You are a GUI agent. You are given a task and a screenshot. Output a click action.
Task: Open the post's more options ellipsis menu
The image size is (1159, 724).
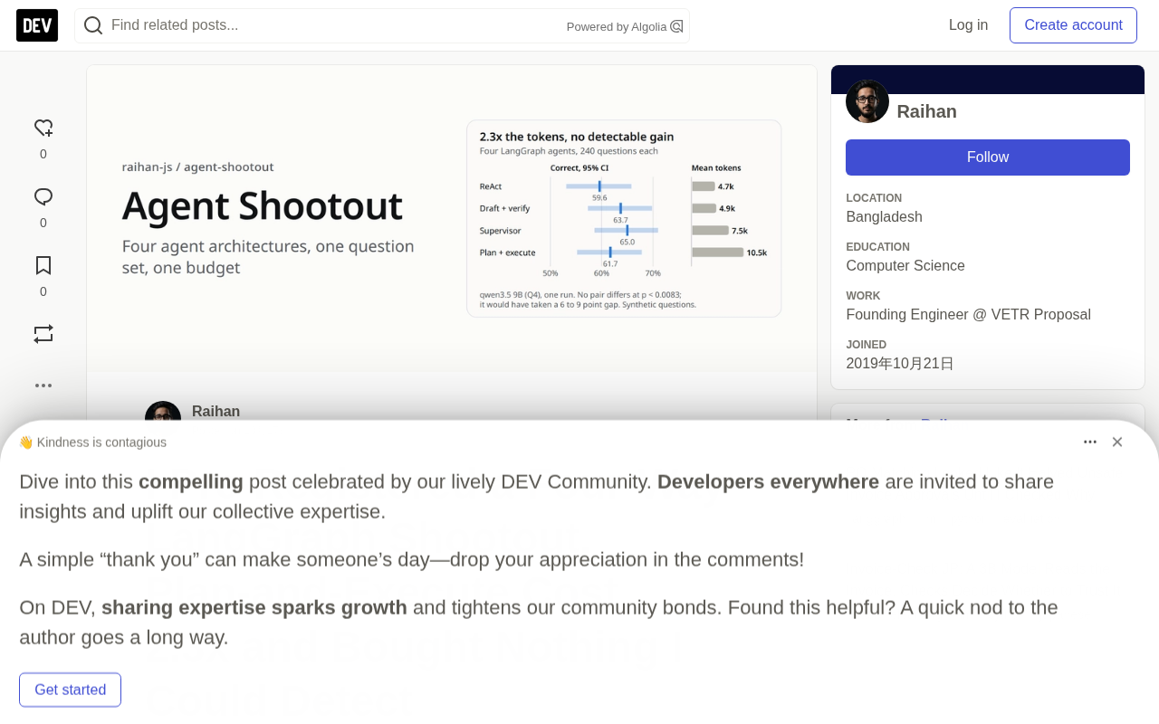pyautogui.click(x=43, y=386)
